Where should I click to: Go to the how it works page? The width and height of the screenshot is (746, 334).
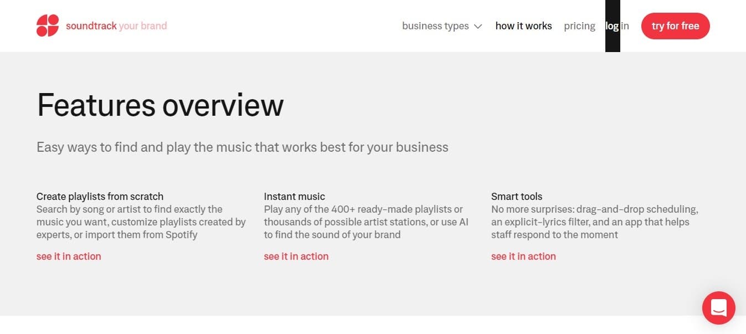click(523, 26)
